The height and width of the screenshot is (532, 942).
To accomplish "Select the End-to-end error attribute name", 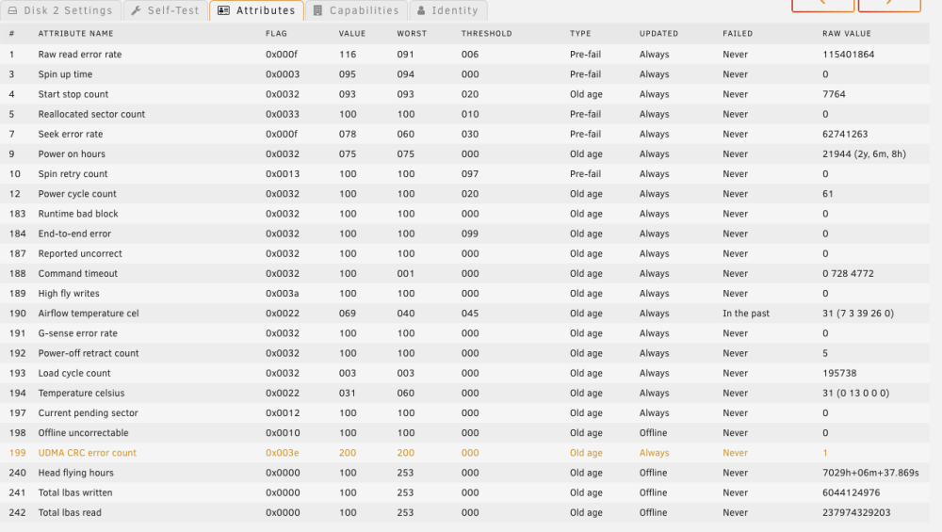I will click(x=74, y=234).
